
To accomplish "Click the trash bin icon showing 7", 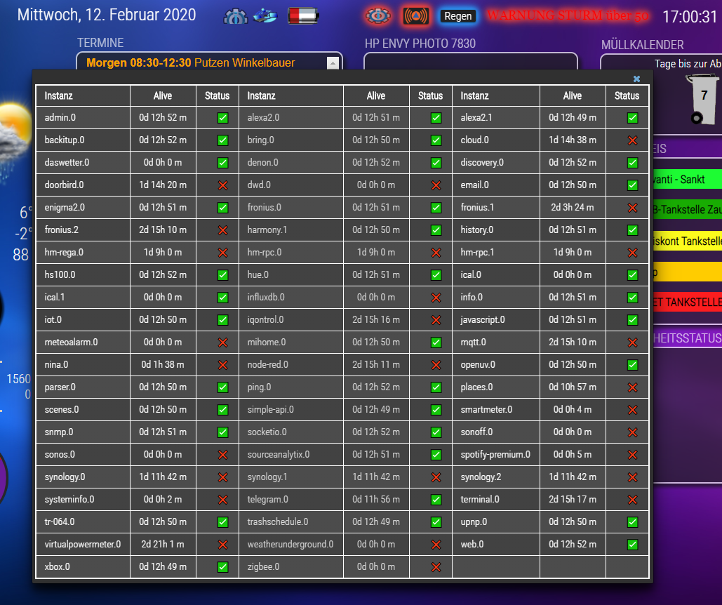I will point(702,100).
